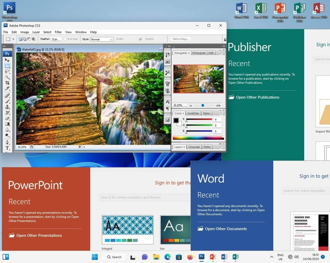330x263 pixels.
Task: Open the Filter menu in Photoshop
Action: [58, 32]
